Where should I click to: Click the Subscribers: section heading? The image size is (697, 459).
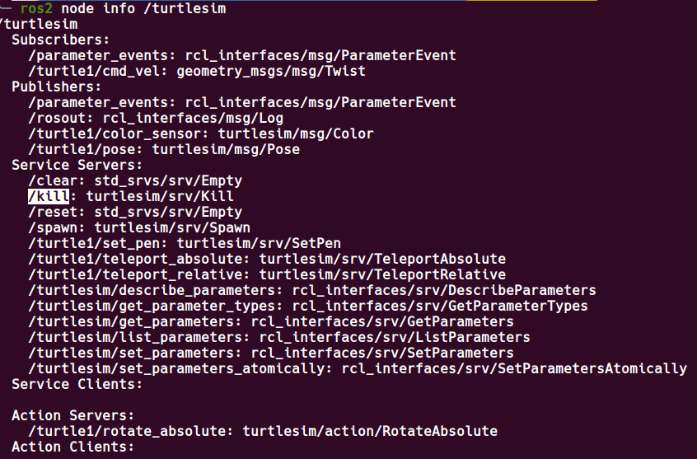point(60,40)
